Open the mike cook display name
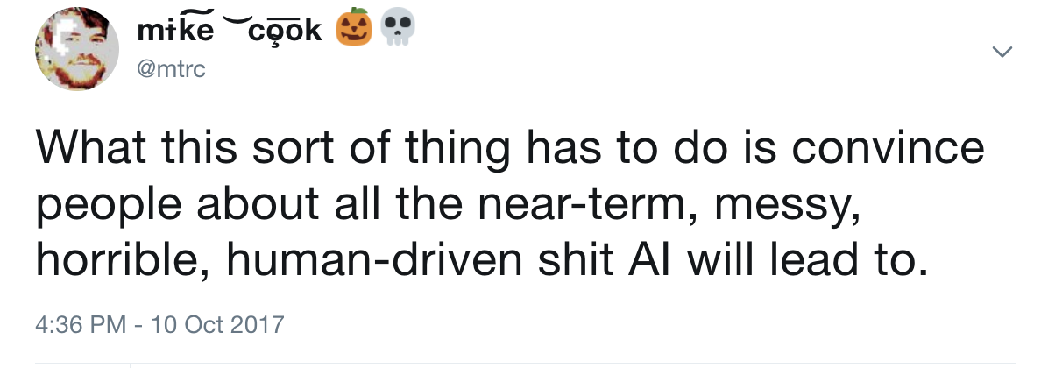Viewport: 1048px width, 368px height. coord(230,29)
